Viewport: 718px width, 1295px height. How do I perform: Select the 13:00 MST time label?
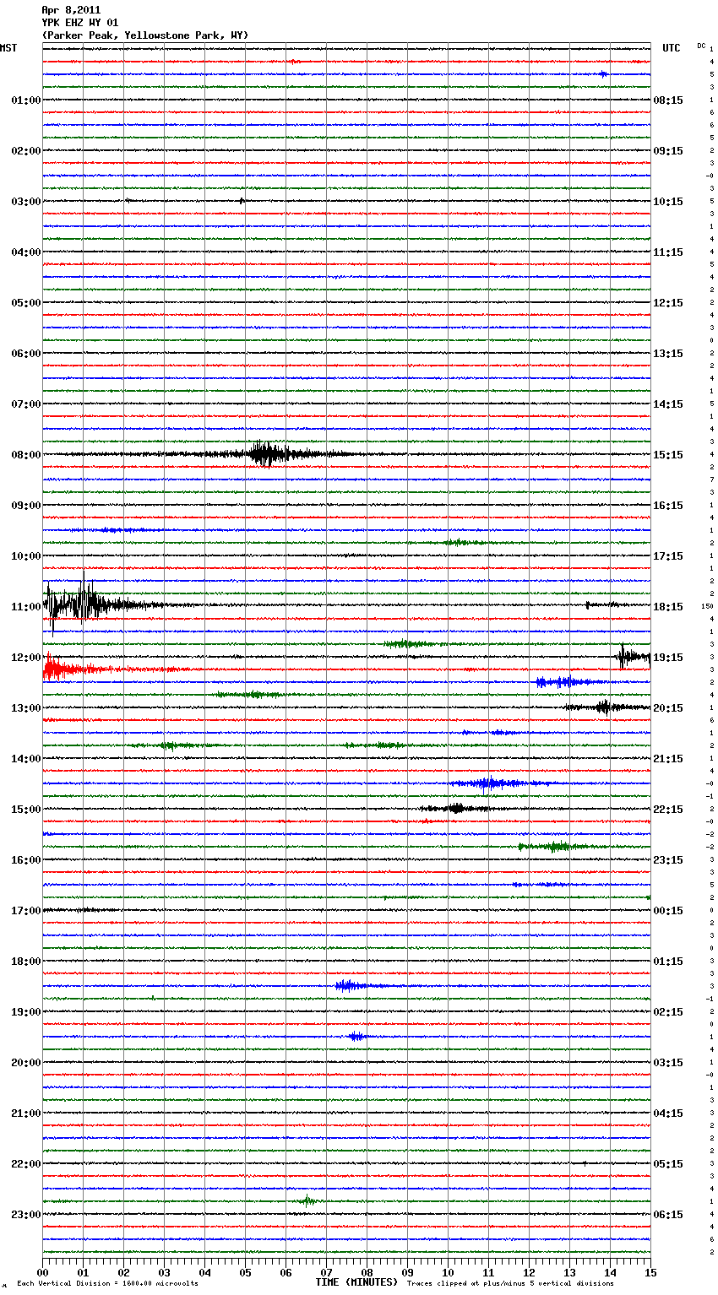(x=26, y=708)
